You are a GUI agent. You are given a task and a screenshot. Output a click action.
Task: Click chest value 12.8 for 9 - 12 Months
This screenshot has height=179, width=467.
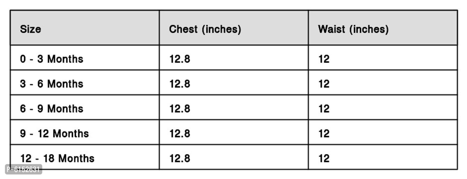[x=180, y=134]
